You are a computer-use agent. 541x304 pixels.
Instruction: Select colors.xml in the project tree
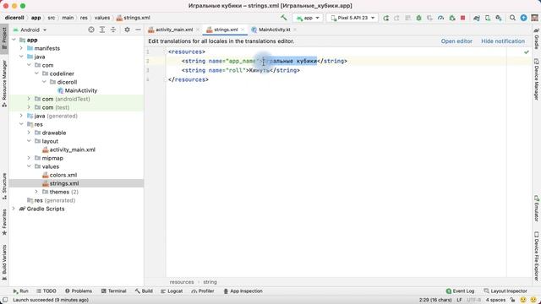tap(63, 175)
